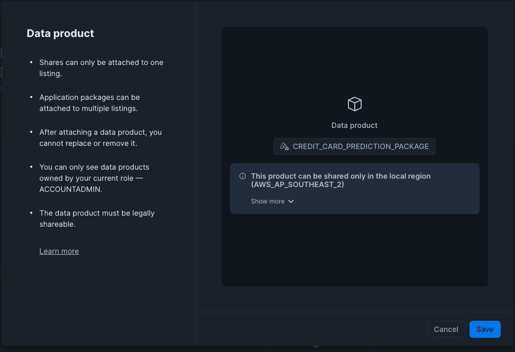Image resolution: width=515 pixels, height=352 pixels.
Task: Click the cube data product icon
Action: [354, 104]
